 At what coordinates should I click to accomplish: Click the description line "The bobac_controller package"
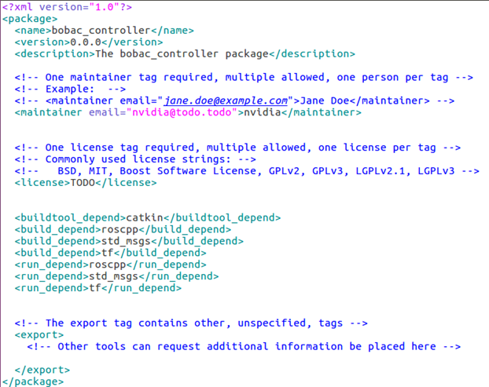[x=185, y=54]
